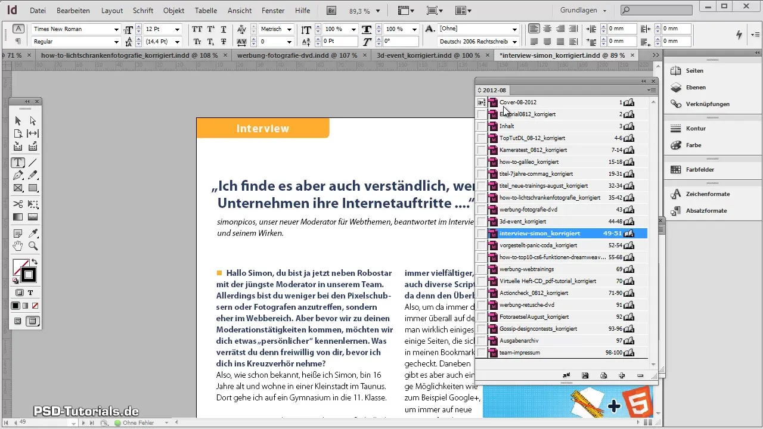Toggle style source box for Inhalt
The width and height of the screenshot is (763, 429).
(481, 126)
